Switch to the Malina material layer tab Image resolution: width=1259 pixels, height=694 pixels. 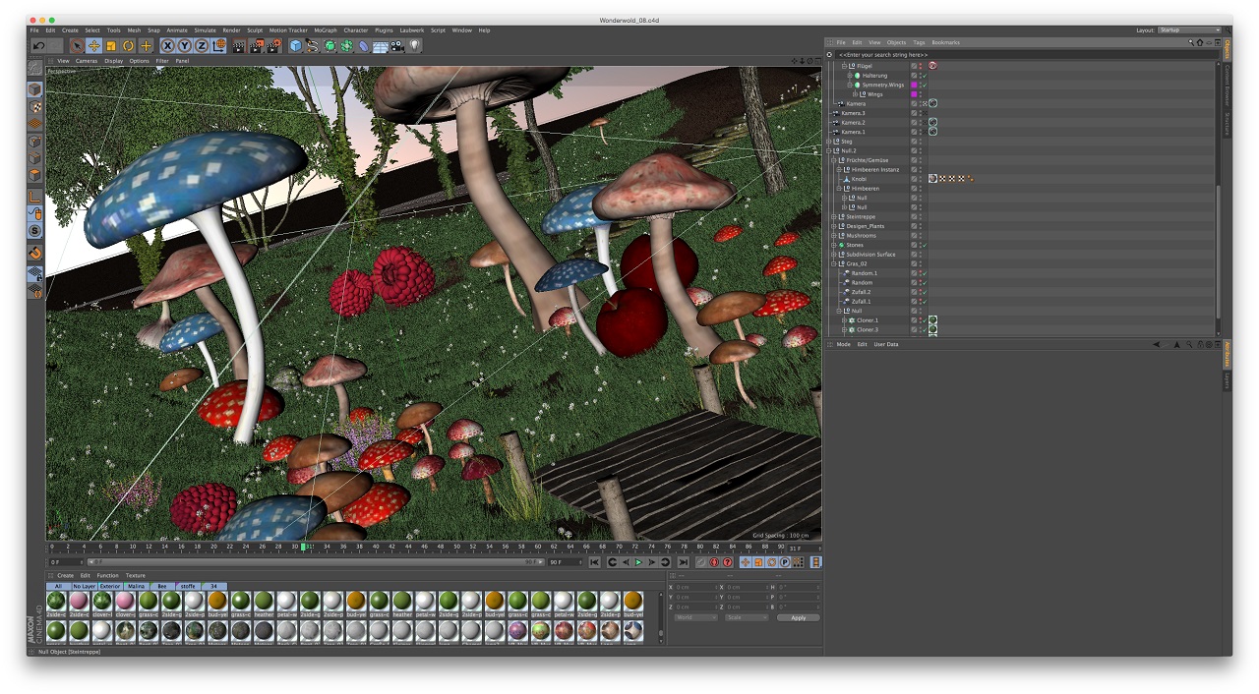click(136, 586)
